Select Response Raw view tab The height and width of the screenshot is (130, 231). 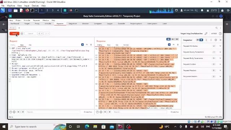point(109,45)
